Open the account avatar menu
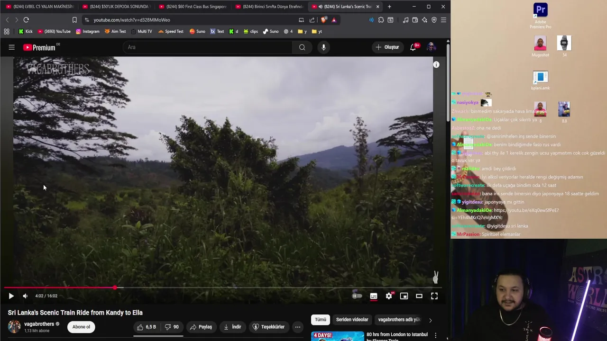 pos(431,47)
